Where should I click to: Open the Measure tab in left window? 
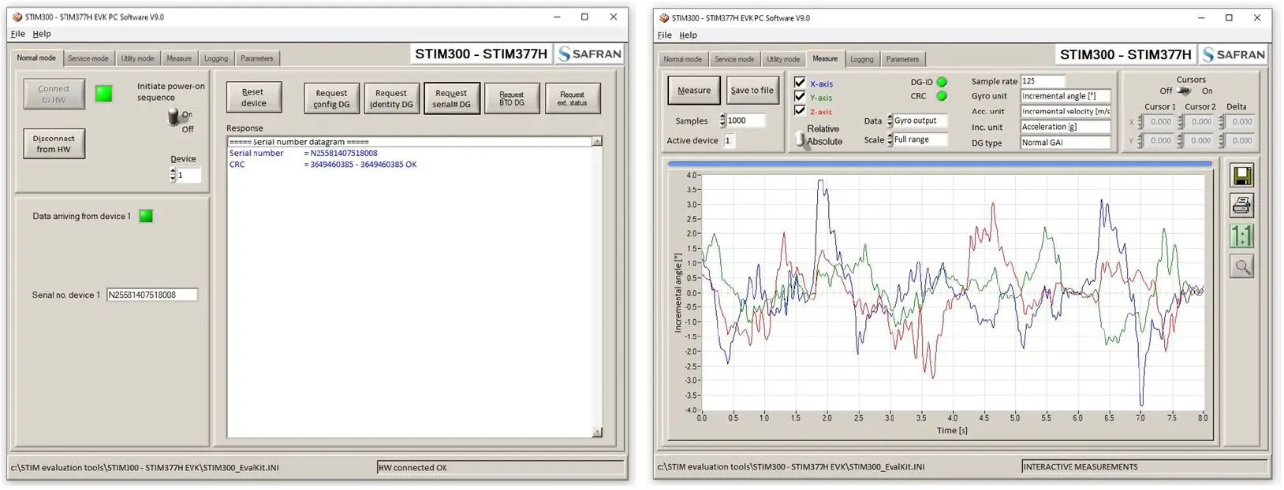(179, 58)
